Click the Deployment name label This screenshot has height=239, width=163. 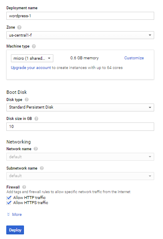pyautogui.click(x=22, y=8)
